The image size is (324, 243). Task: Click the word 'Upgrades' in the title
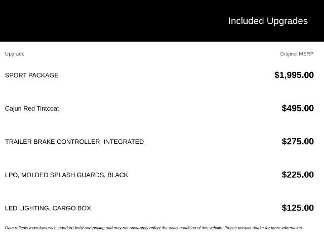pyautogui.click(x=287, y=21)
